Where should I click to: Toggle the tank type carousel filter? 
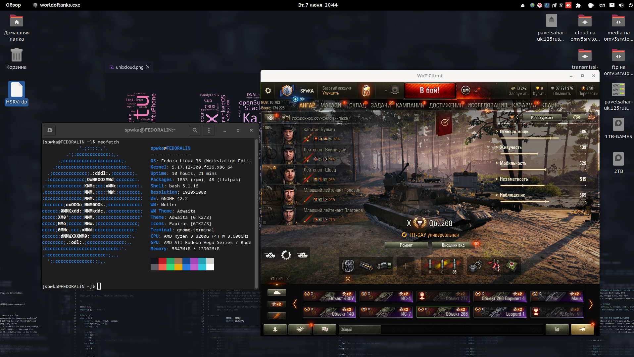pyautogui.click(x=276, y=293)
